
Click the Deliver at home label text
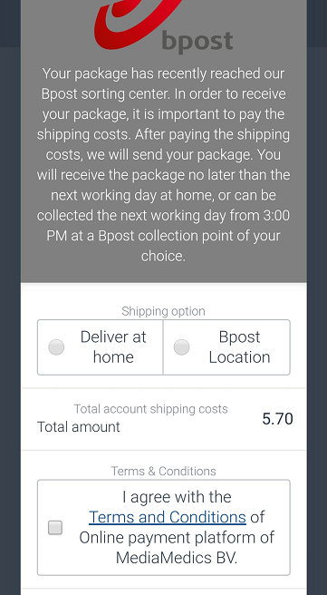113,347
